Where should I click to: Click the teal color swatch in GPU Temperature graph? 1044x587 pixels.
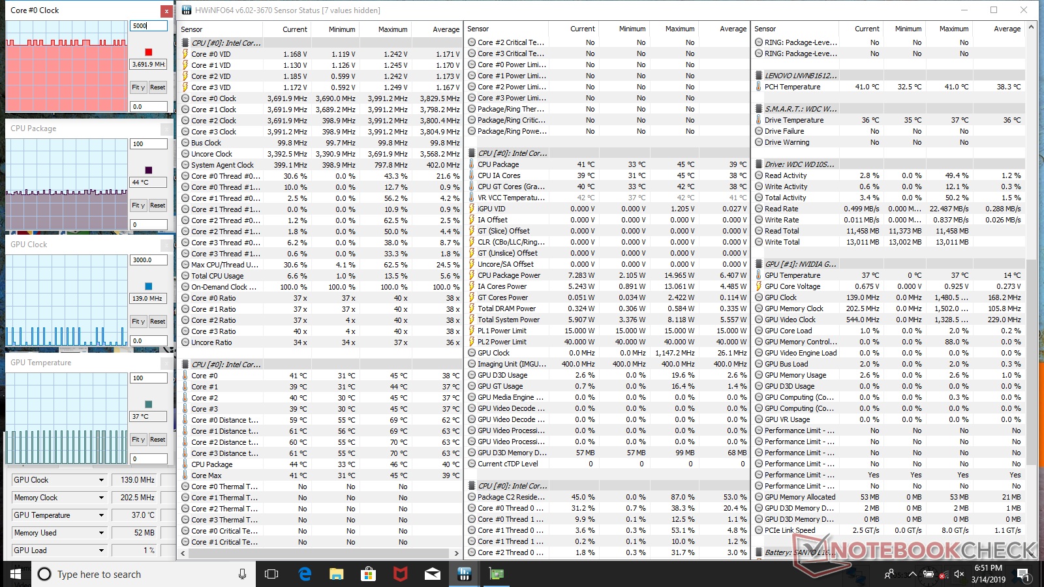point(149,404)
